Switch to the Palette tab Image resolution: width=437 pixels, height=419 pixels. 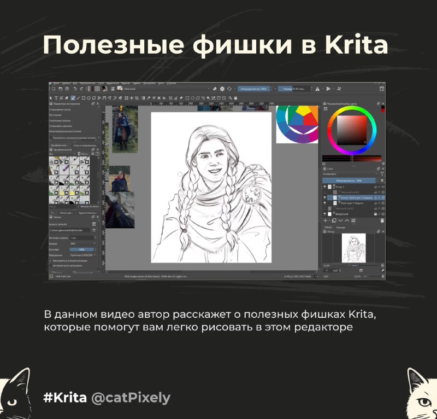[x=340, y=228]
